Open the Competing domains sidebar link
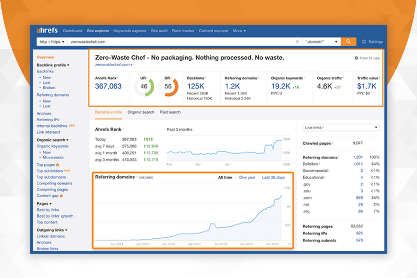Screen dimensions: 417x278 (55, 183)
